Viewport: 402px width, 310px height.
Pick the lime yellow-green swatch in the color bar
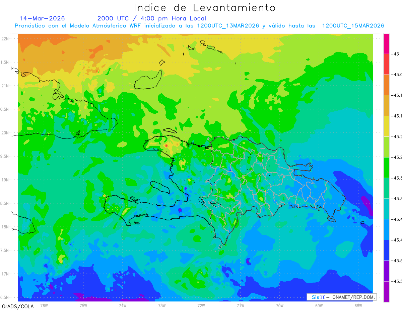386,147
